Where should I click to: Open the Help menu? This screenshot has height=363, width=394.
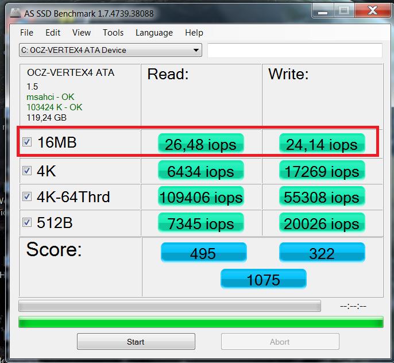coord(194,33)
